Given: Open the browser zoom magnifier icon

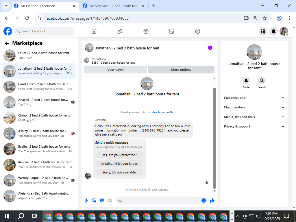Looking at the screenshot, I should (x=256, y=18).
